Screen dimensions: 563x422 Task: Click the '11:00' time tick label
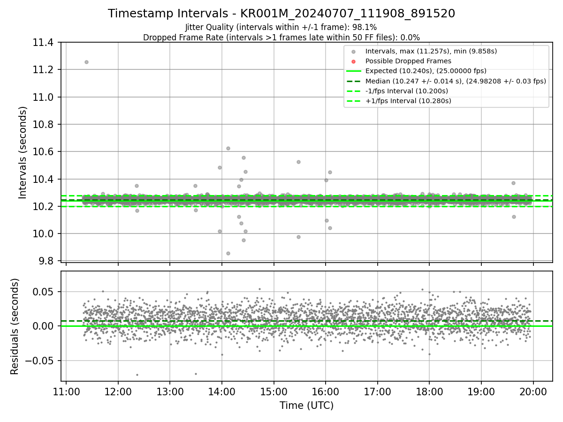[x=66, y=392]
